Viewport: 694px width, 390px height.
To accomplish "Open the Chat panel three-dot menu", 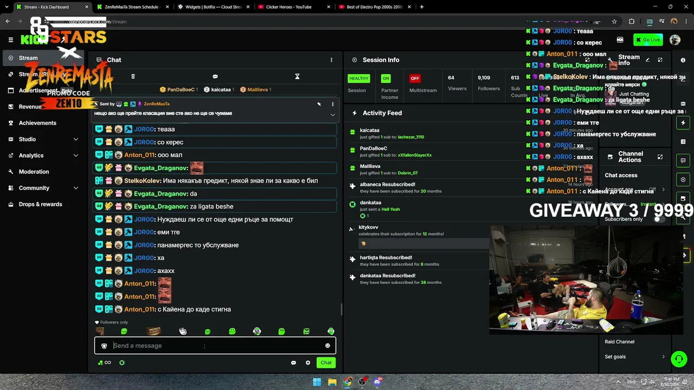I will pyautogui.click(x=331, y=60).
